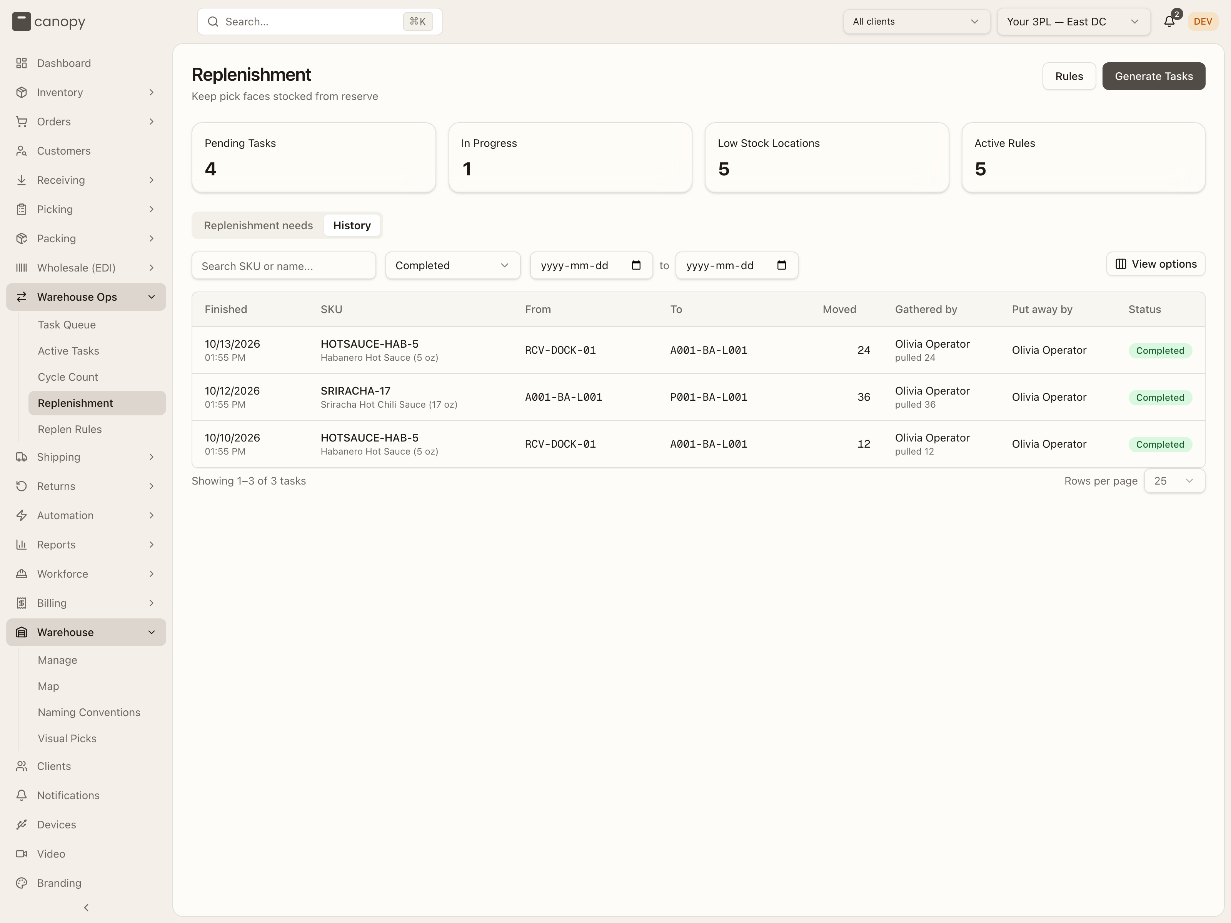Click the Shipping truck icon

(x=22, y=457)
